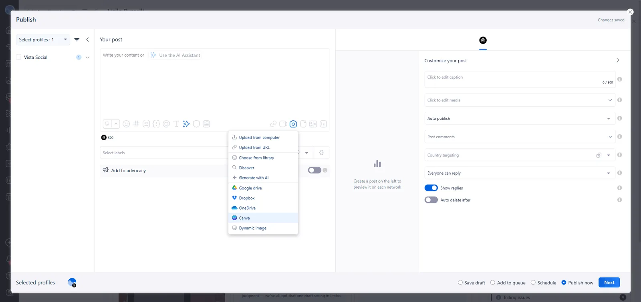Click the hexagon shield icon in toolbar
Viewport: 641px width, 302px height.
[x=196, y=124]
